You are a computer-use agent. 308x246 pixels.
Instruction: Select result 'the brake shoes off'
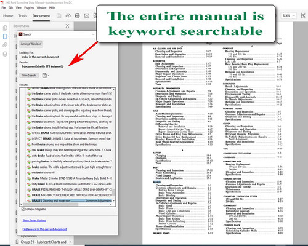[x=43, y=173]
